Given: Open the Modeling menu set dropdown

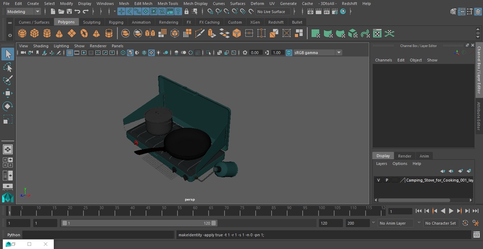Looking at the screenshot, I should (23, 12).
